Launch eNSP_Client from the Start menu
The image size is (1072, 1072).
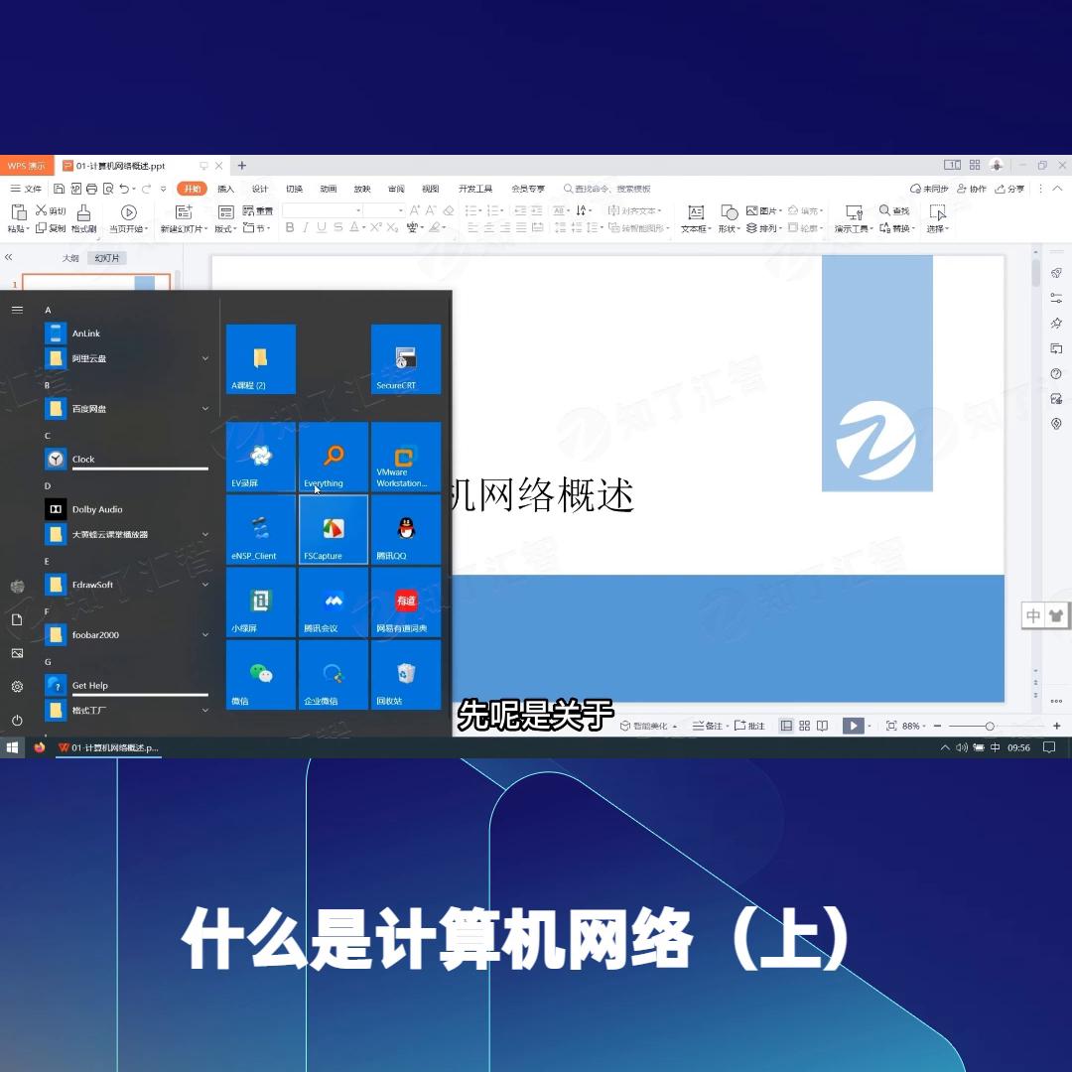pos(259,529)
